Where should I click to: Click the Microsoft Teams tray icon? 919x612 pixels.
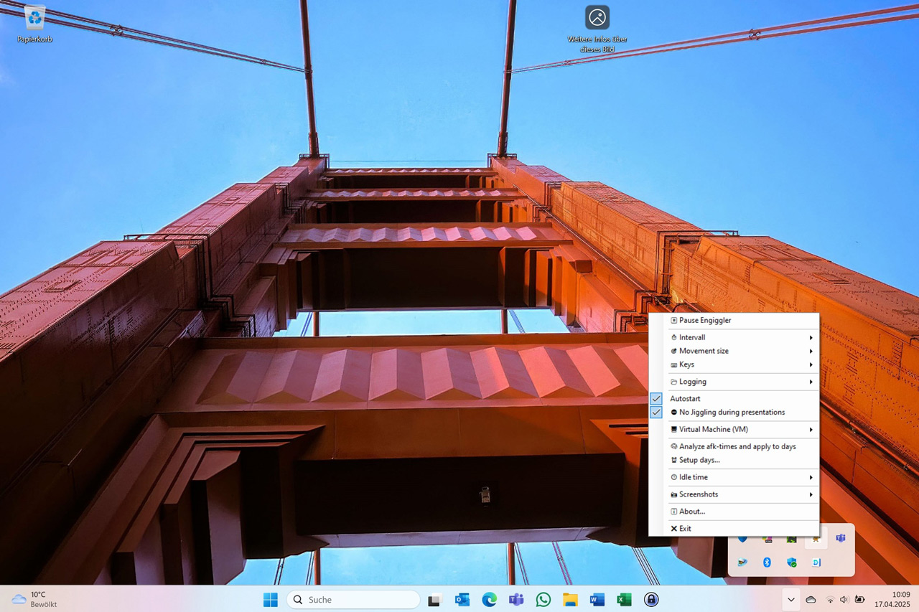coord(841,537)
